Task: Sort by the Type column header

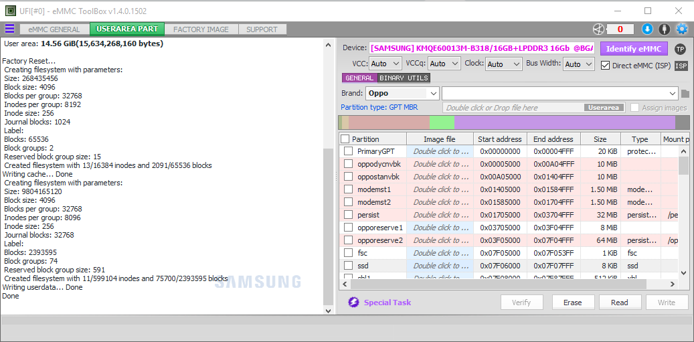Action: pyautogui.click(x=640, y=139)
